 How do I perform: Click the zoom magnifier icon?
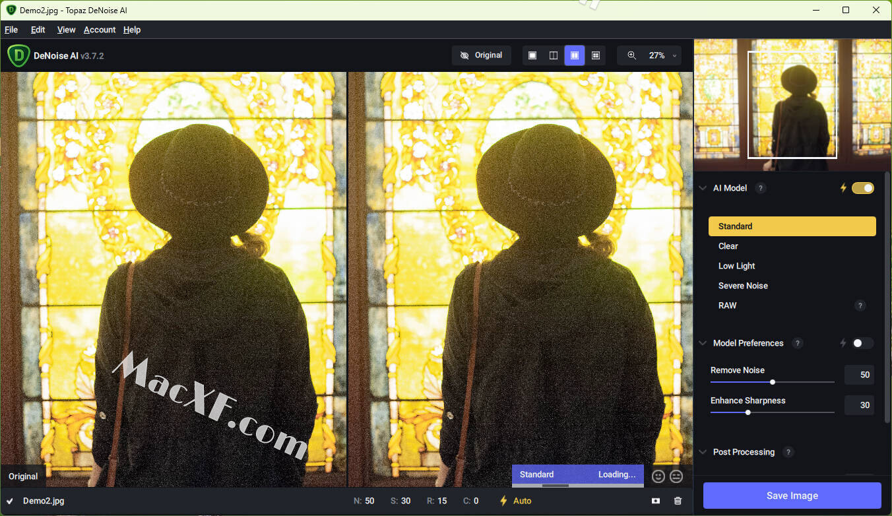(631, 55)
